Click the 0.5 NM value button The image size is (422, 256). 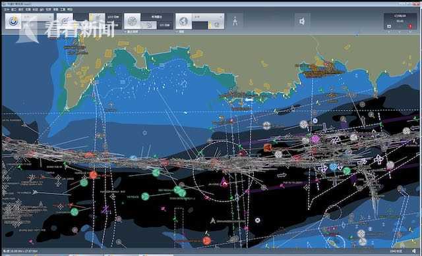[164, 25]
